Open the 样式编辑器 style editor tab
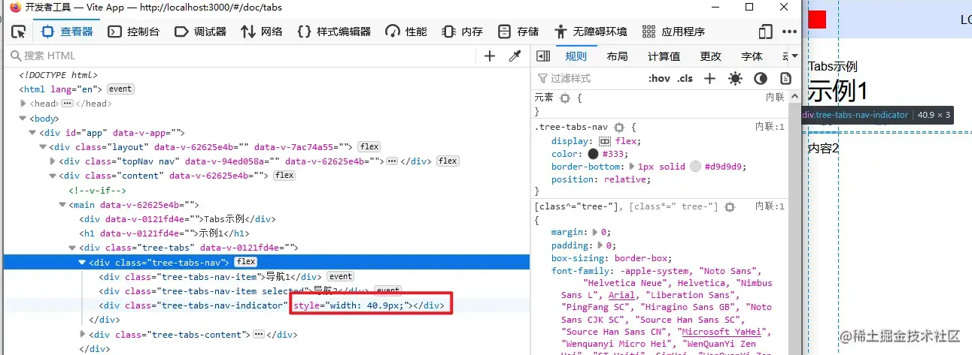972x355 pixels. pyautogui.click(x=334, y=32)
